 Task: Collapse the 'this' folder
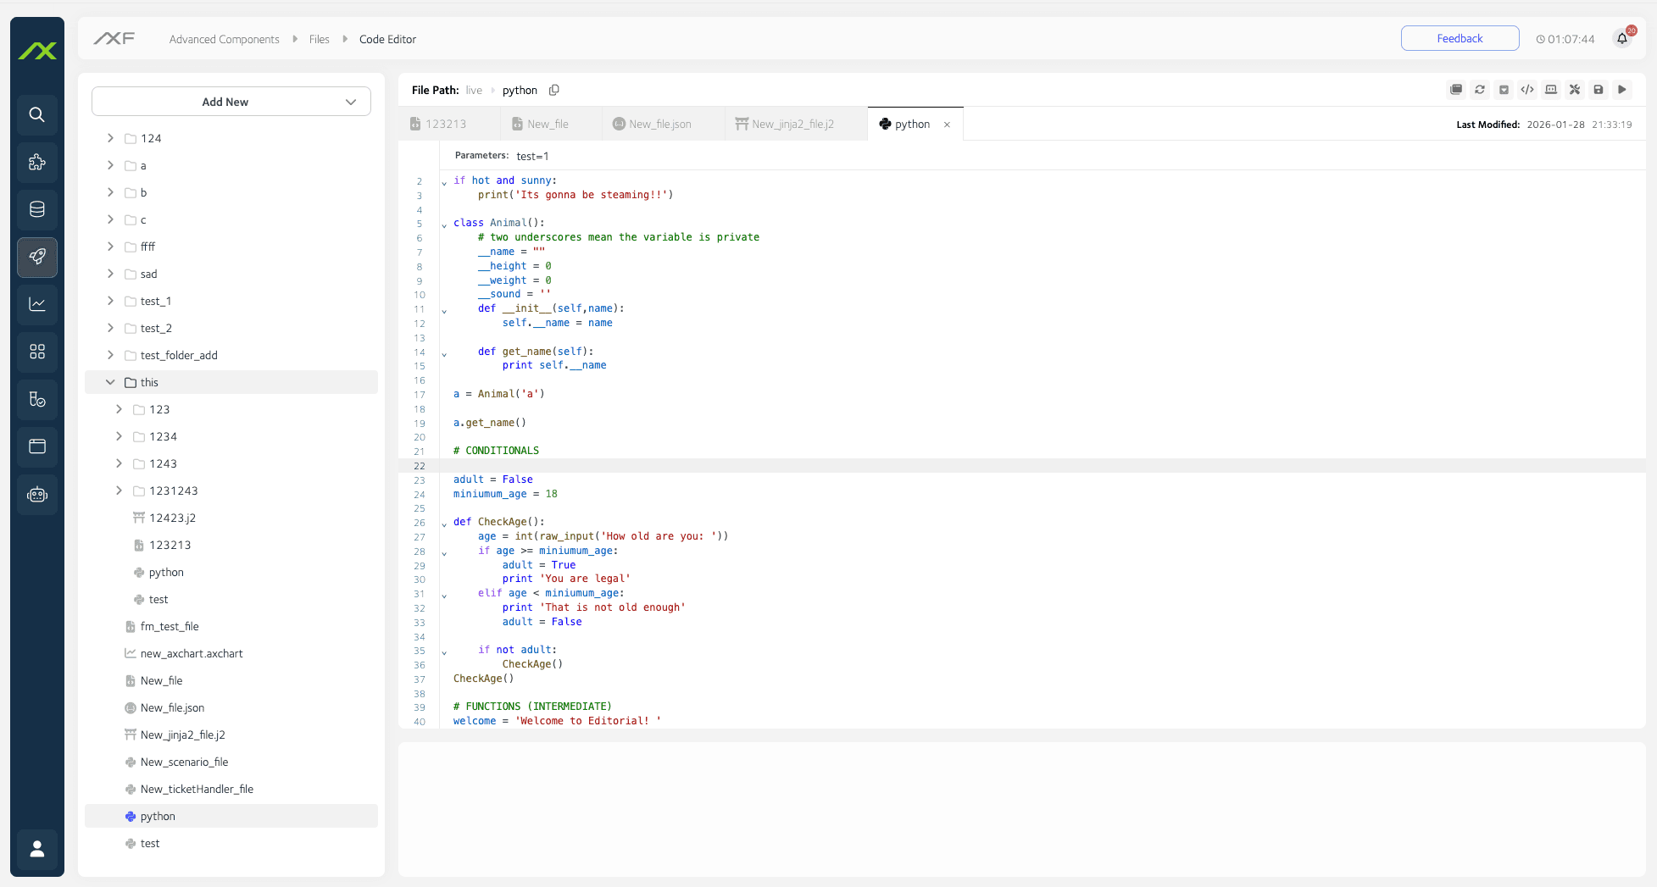pos(110,382)
